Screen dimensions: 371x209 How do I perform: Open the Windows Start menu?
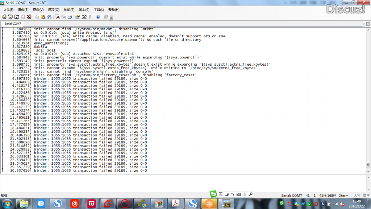click(x=7, y=204)
